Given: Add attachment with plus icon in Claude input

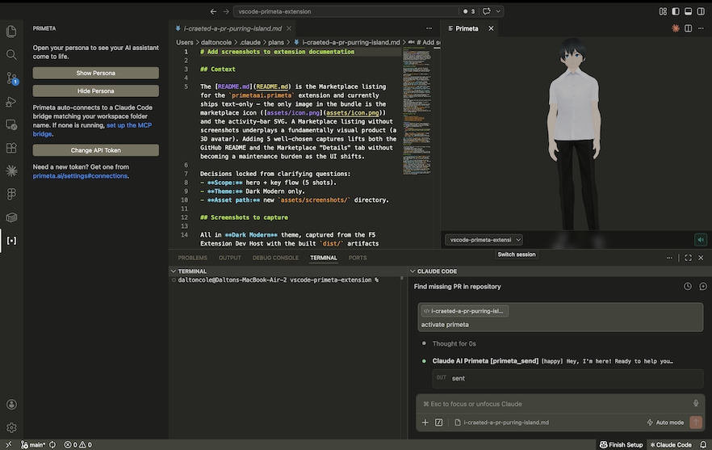Looking at the screenshot, I should click(425, 423).
